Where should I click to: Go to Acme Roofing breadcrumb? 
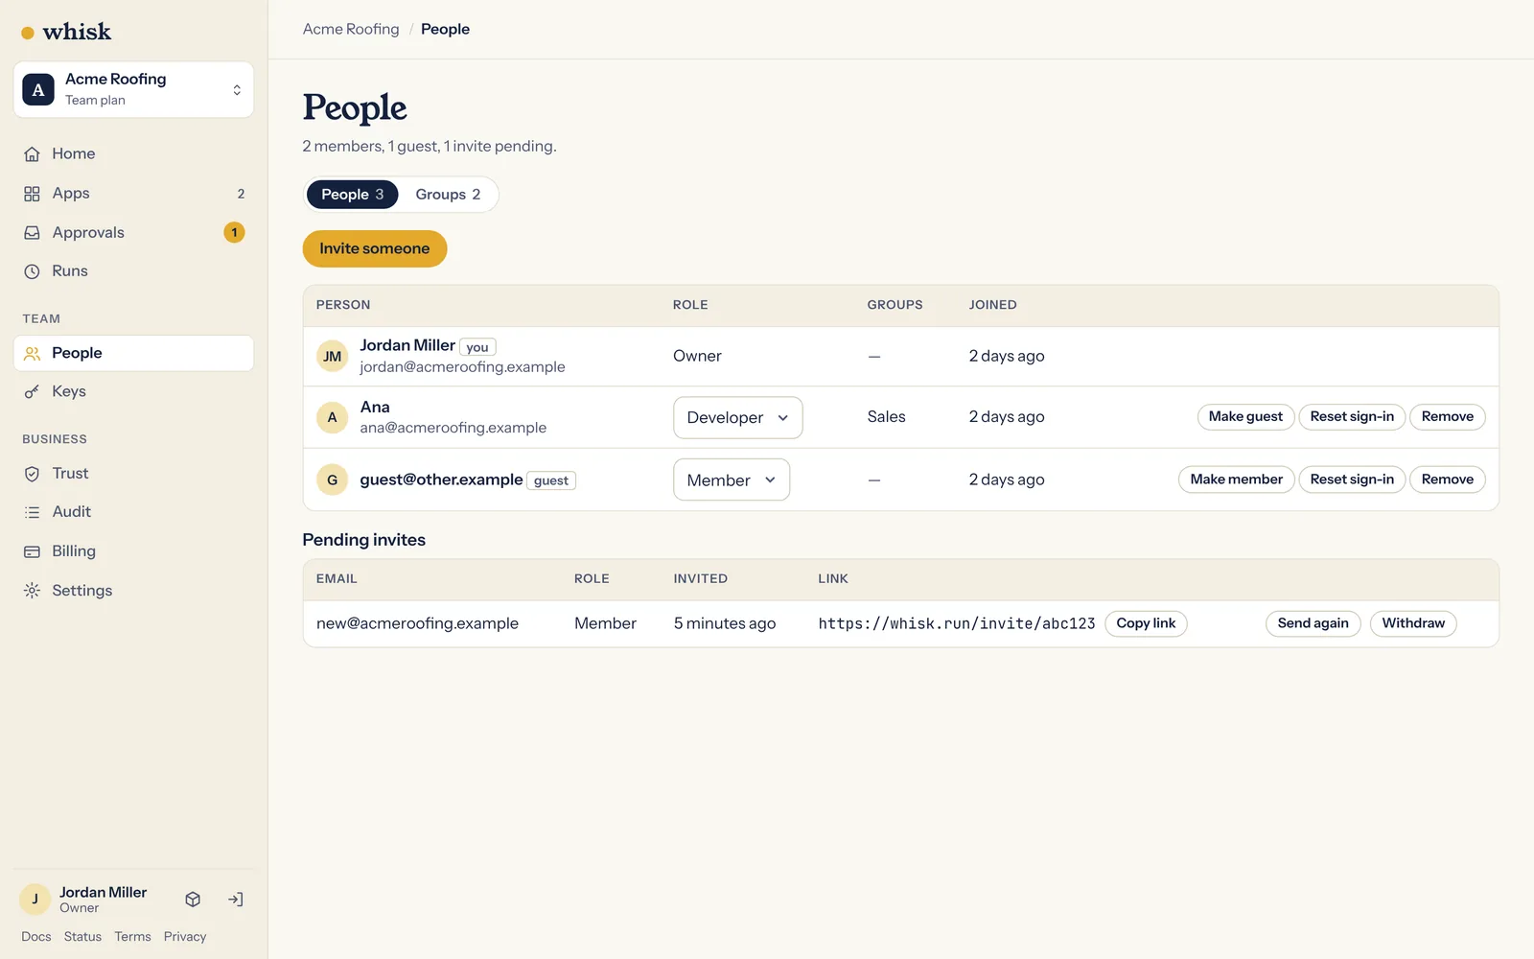351,30
